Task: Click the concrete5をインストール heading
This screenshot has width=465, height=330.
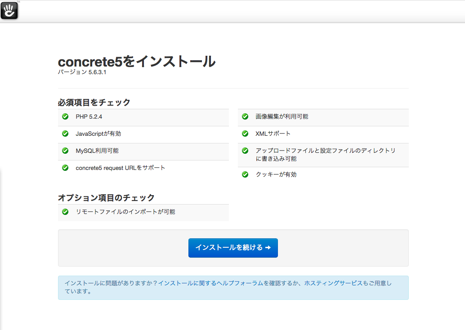Action: 137,62
